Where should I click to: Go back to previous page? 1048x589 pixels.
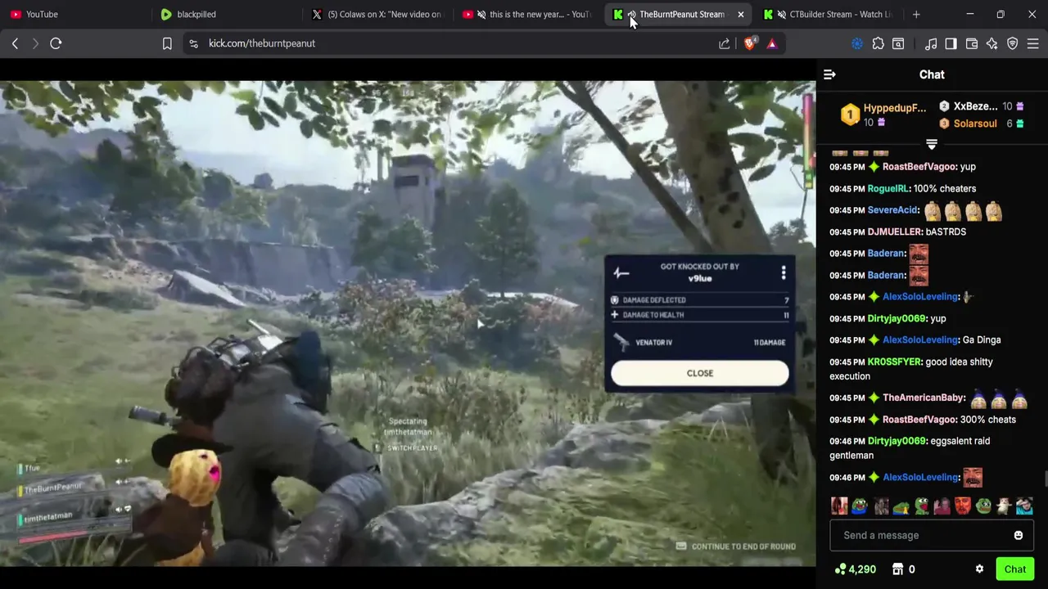pyautogui.click(x=15, y=43)
